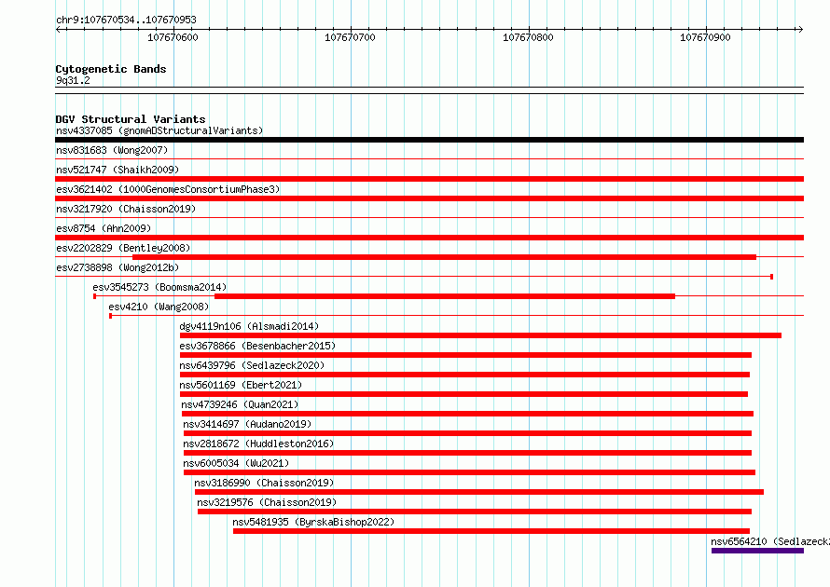Screen dimensions: 830x587
Task: Select the purple nsv6564210 variant bar
Action: pyautogui.click(x=757, y=551)
